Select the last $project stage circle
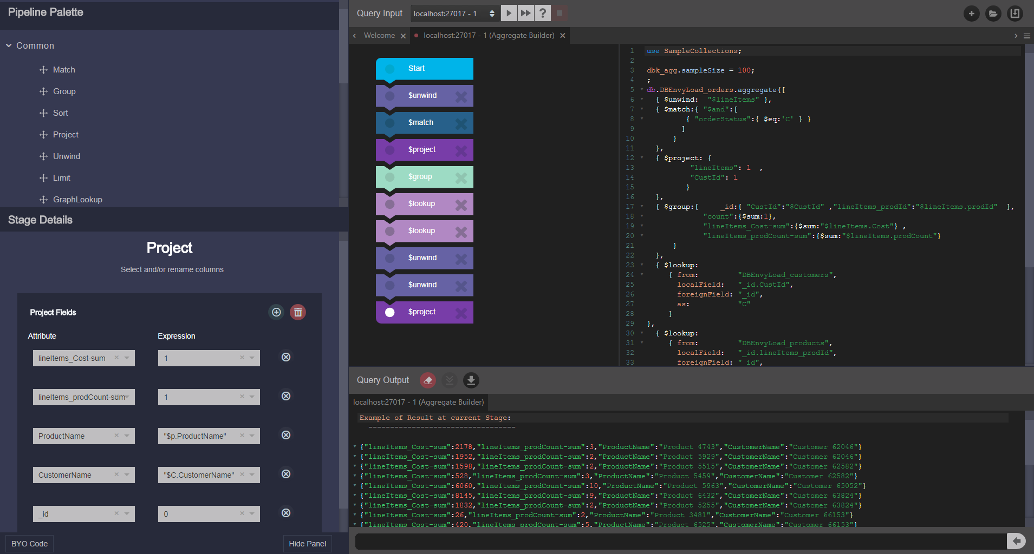The width and height of the screenshot is (1034, 554). click(x=389, y=312)
